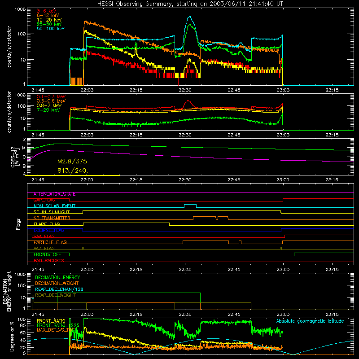This screenshot has width=359, height=359.
Task: Select the AA7_FLAG label
Action: click(44, 248)
